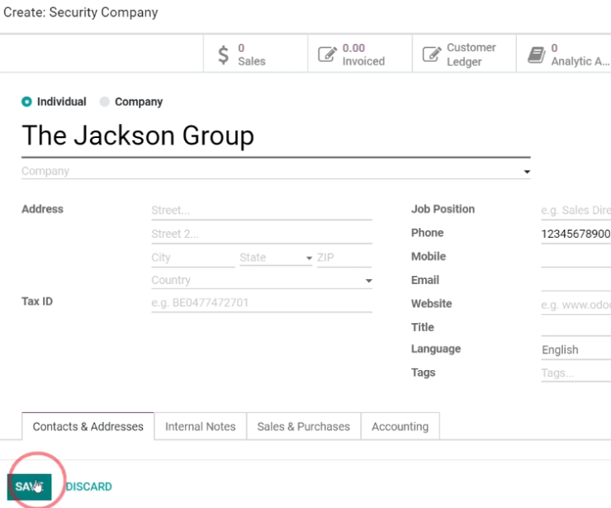Click the Job Position field
This screenshot has width=611, height=508.
[x=576, y=211]
